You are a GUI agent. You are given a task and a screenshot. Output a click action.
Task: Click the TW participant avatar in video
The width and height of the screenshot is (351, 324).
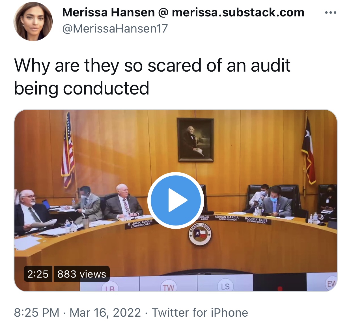coord(168,286)
